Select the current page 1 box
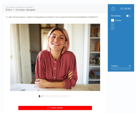Viewport: 136px width, 113px height. [113, 20]
